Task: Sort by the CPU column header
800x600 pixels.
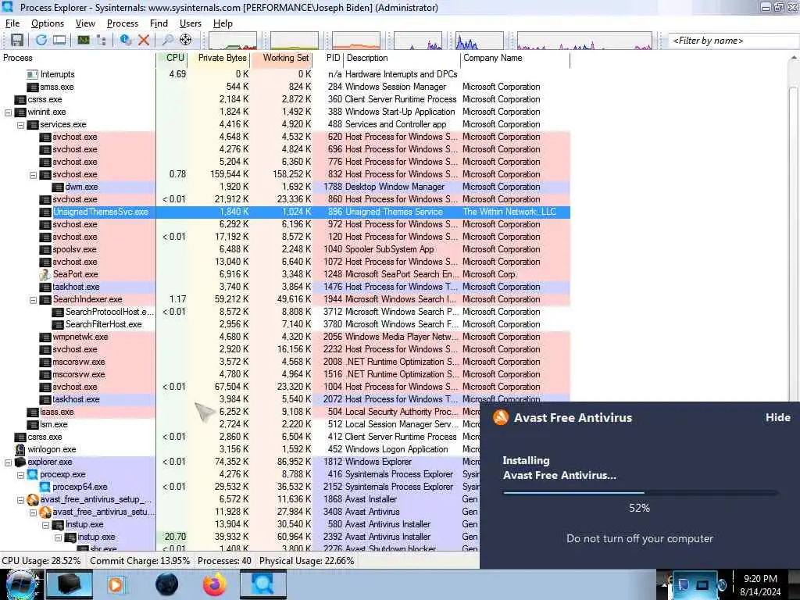Action: (173, 58)
